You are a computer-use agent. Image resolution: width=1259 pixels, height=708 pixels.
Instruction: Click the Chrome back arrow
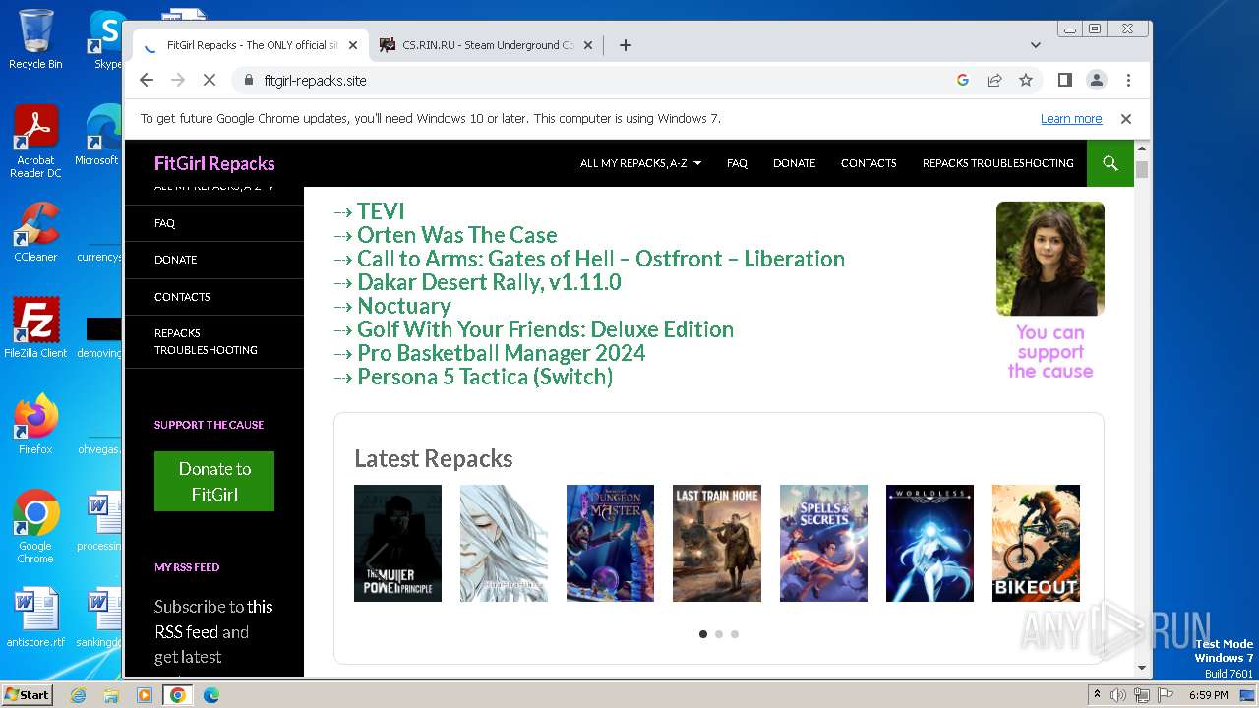pyautogui.click(x=147, y=81)
